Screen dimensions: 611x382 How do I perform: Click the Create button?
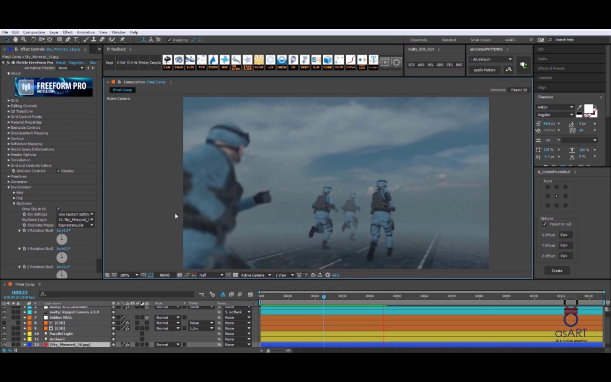click(557, 271)
